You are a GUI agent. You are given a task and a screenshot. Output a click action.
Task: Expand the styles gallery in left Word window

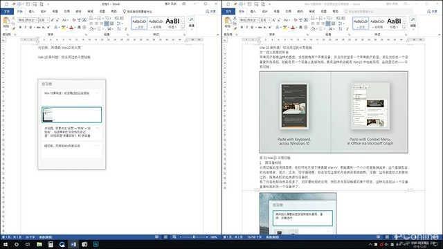pyautogui.click(x=183, y=28)
